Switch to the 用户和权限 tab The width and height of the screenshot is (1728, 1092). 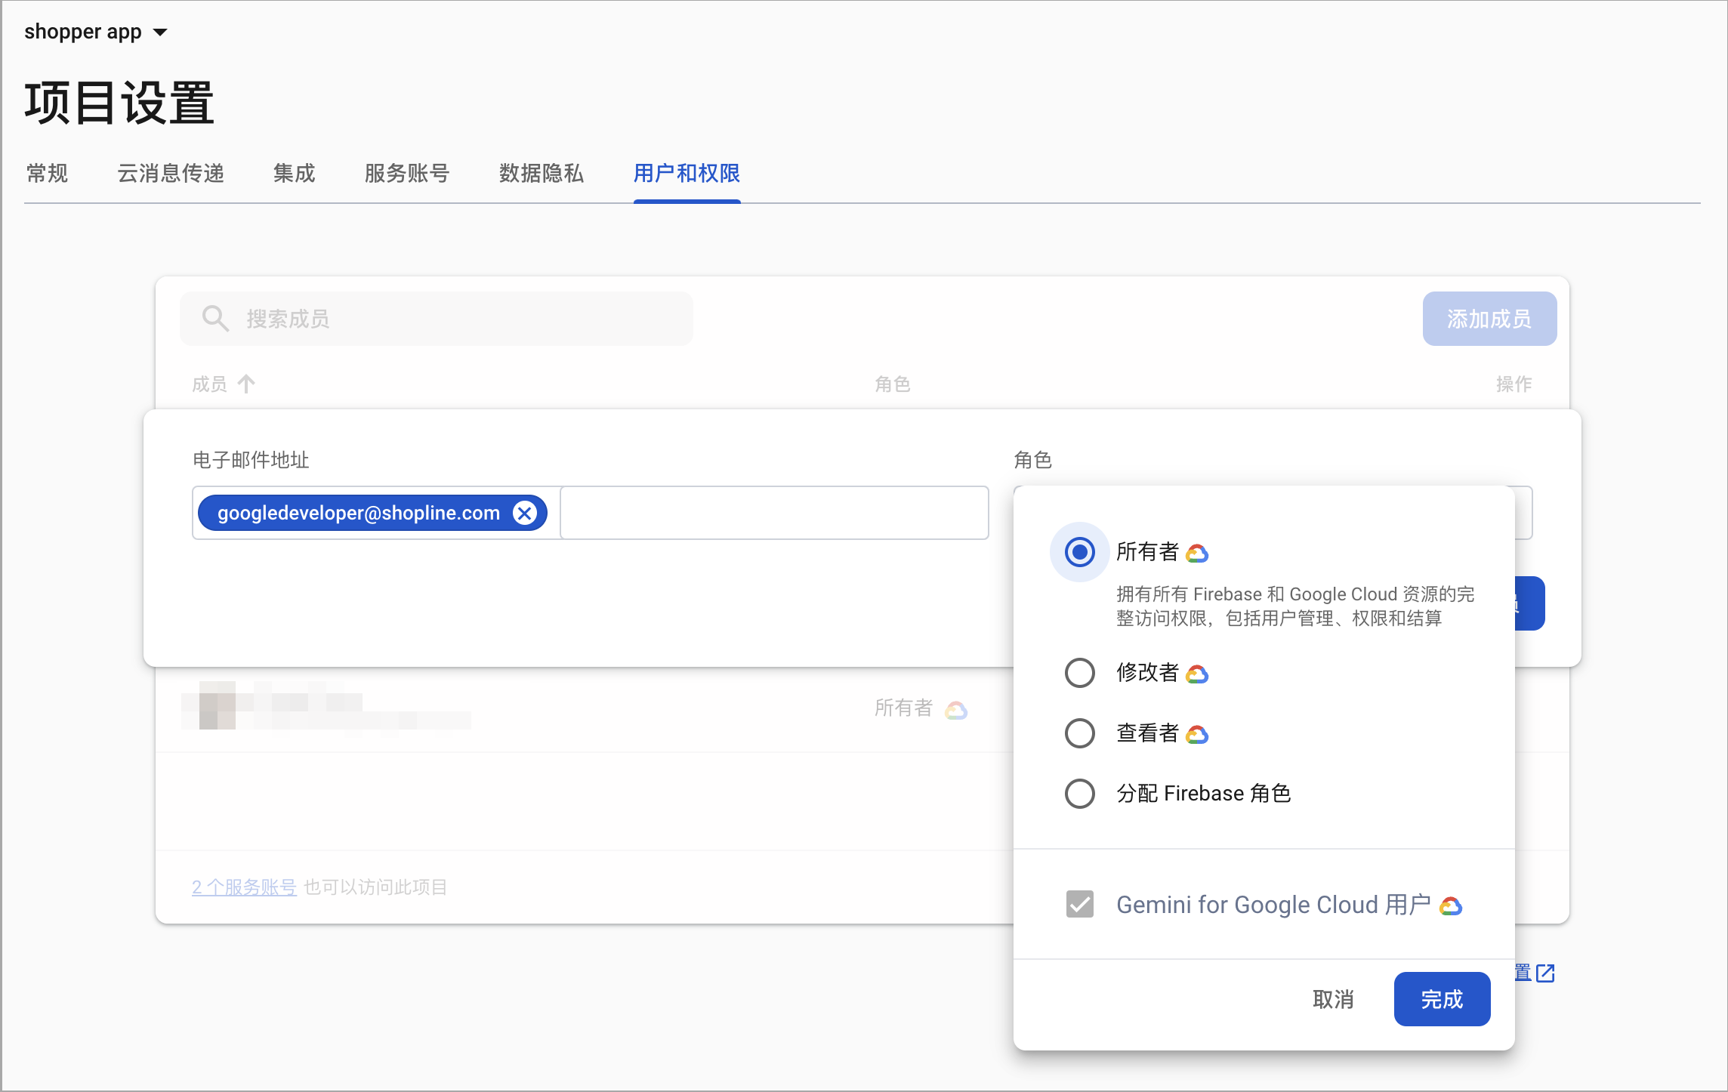tap(687, 174)
